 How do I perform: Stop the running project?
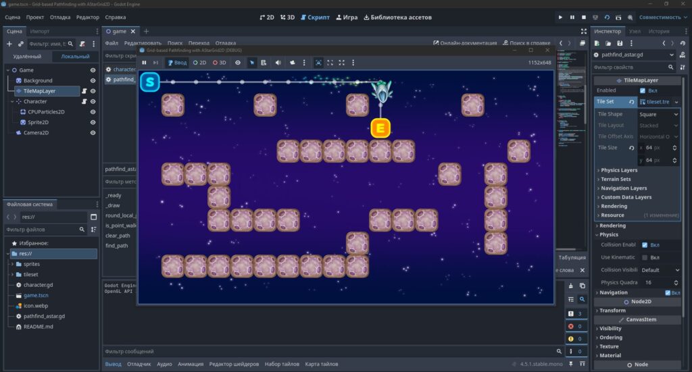pos(583,17)
